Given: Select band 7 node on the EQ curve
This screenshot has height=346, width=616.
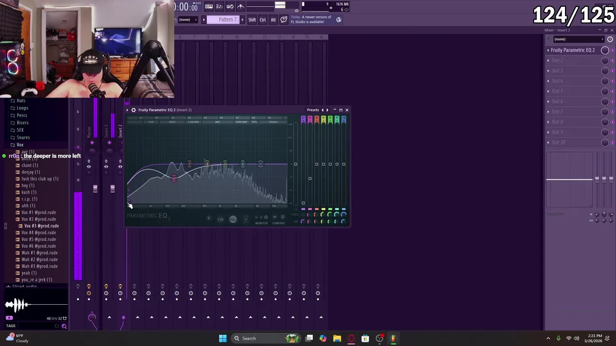Looking at the screenshot, I should [260, 164].
